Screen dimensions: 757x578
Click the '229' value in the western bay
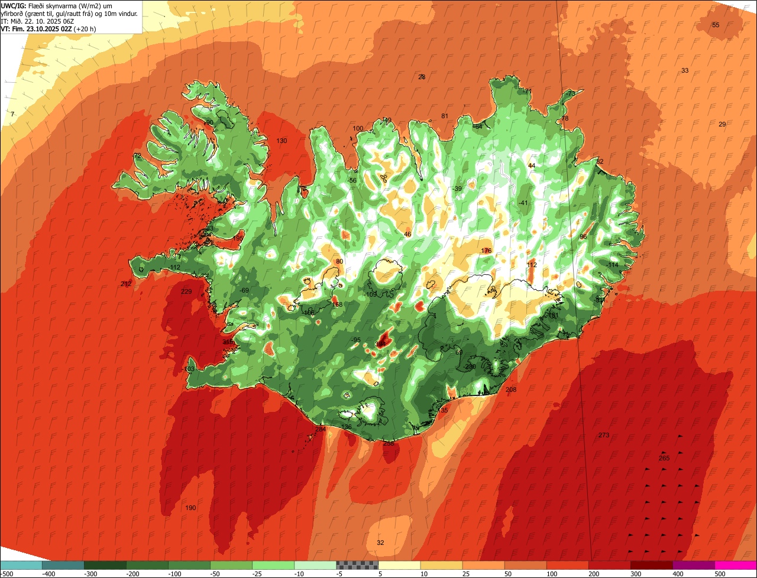(x=186, y=291)
